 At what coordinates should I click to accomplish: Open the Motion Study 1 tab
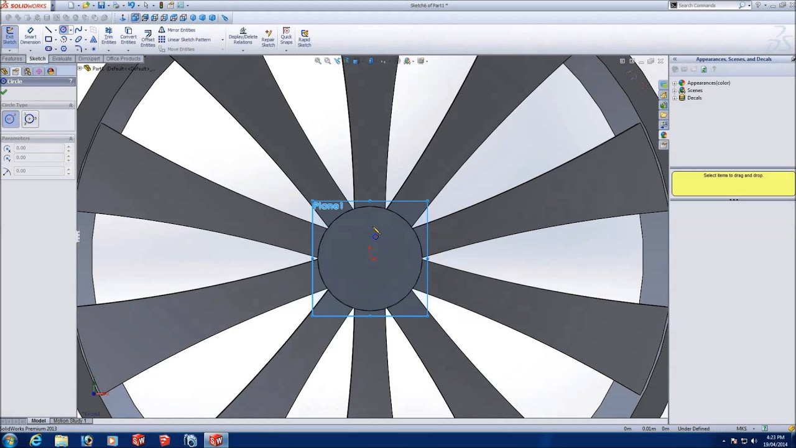coord(69,421)
